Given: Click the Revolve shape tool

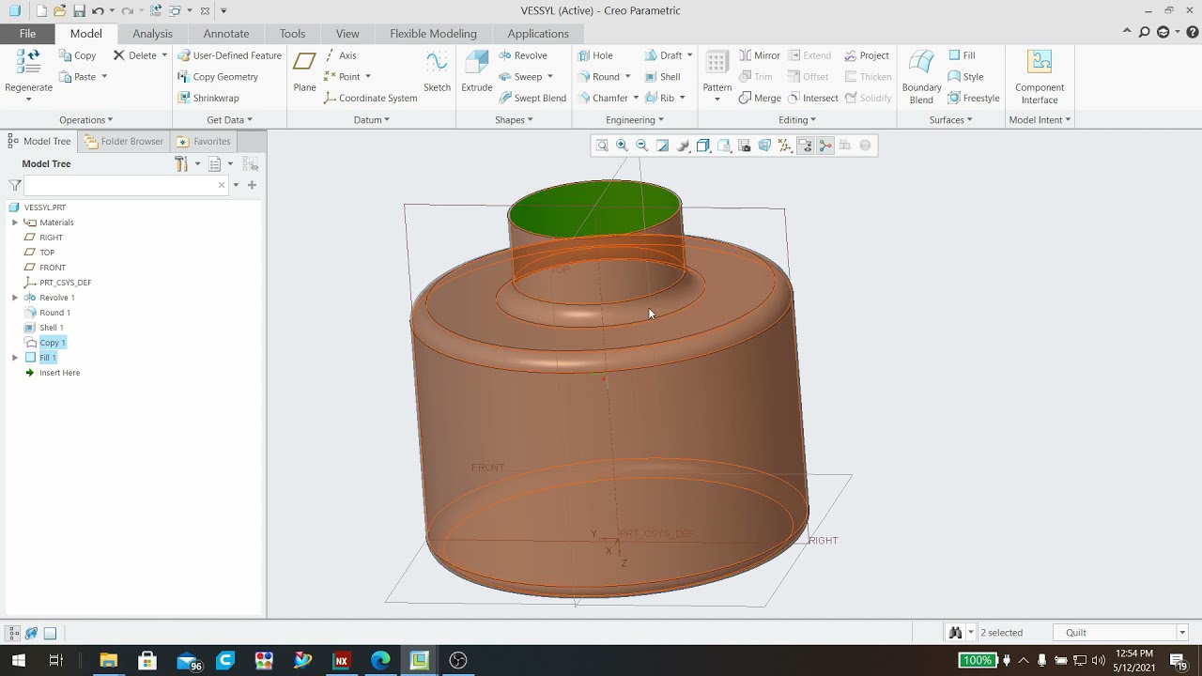Looking at the screenshot, I should [523, 55].
